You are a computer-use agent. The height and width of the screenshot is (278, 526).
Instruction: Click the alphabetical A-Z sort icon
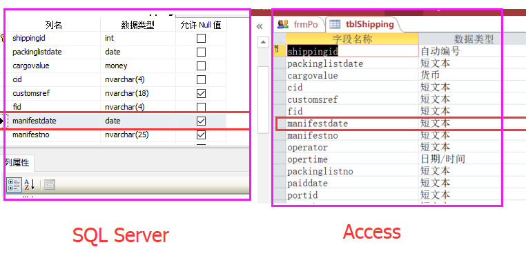(30, 184)
